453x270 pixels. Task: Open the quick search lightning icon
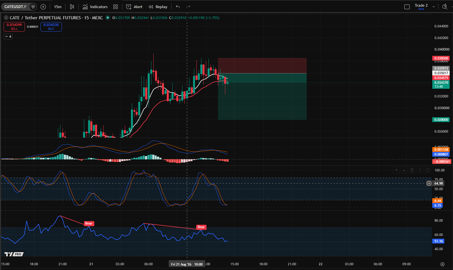click(445, 7)
